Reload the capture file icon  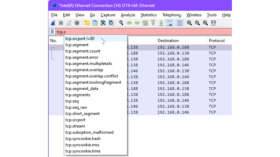[x=111, y=23]
